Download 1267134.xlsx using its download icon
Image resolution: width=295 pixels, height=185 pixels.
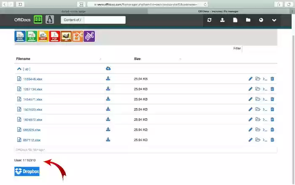pos(108,89)
